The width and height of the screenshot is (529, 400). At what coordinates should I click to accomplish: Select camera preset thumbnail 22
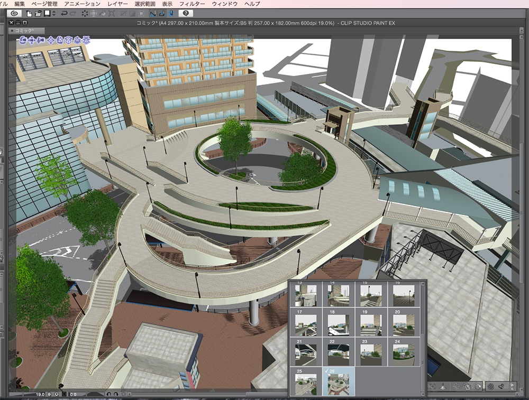point(339,352)
